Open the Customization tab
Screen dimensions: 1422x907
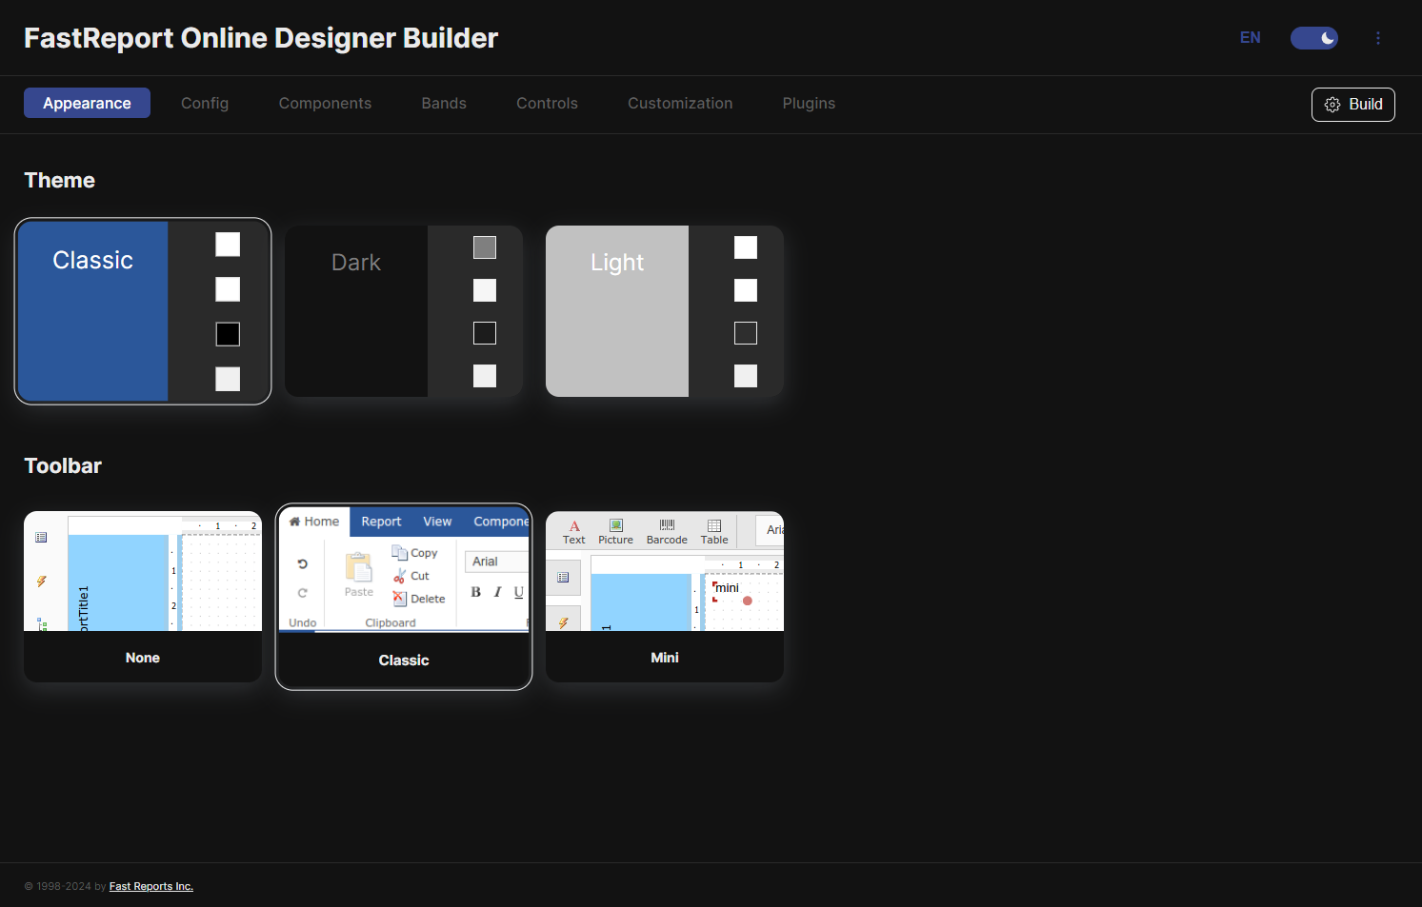pos(680,103)
